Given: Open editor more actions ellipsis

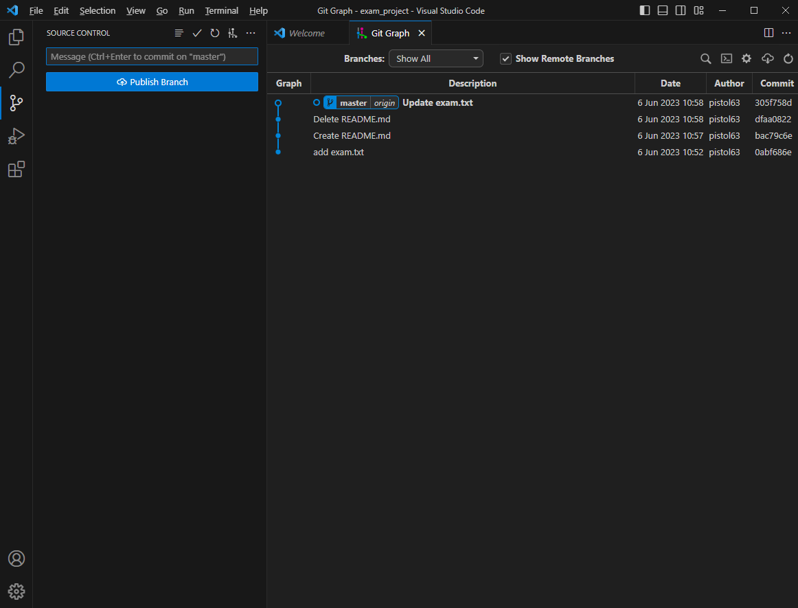Looking at the screenshot, I should tap(786, 33).
